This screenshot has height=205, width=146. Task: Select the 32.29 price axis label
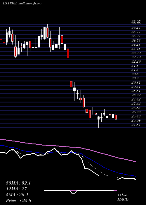(136, 61)
